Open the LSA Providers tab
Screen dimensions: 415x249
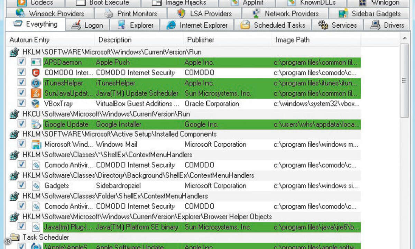coord(205,14)
